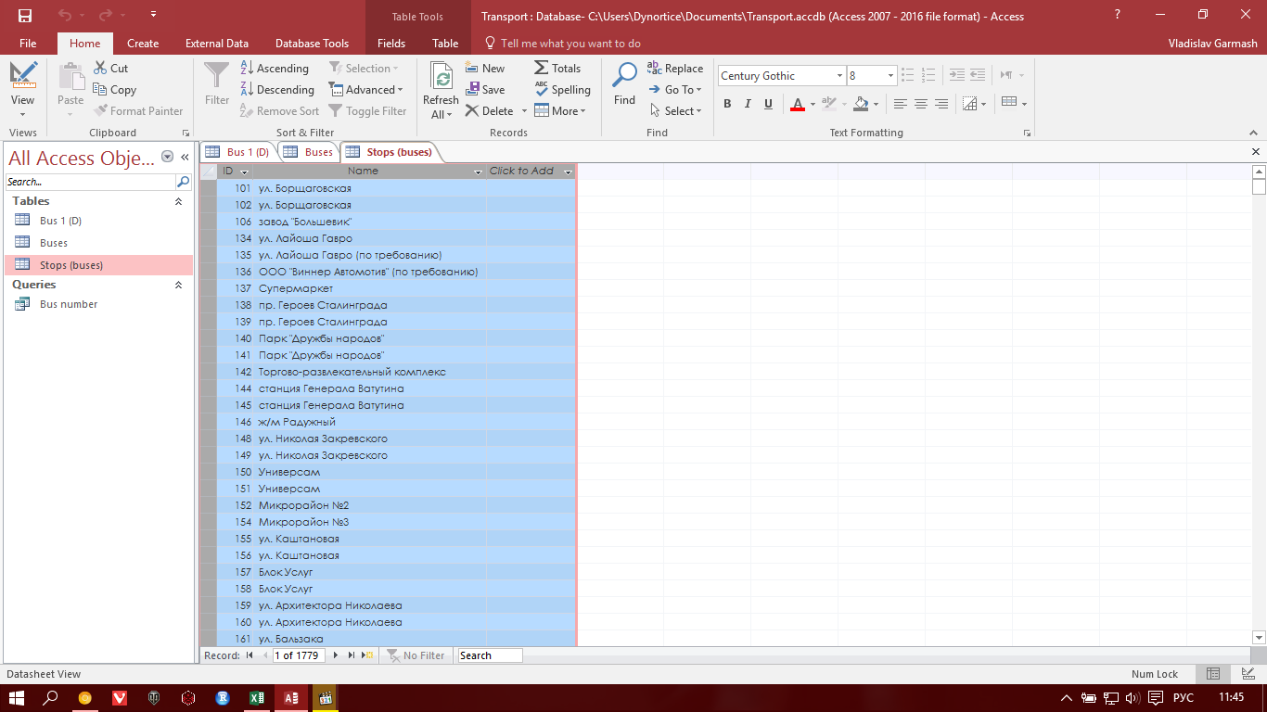Screen dimensions: 1267x712
Task: Switch to Fields tab
Action: [x=391, y=43]
